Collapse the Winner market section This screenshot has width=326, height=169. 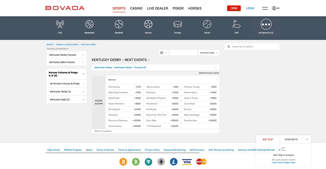[x=217, y=80]
